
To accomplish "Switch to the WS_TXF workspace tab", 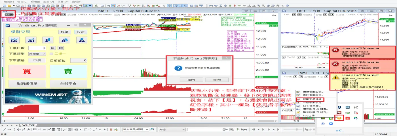I will pos(28,125).
